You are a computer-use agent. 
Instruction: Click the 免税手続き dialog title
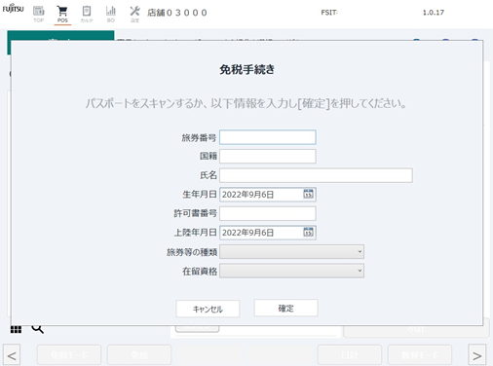click(246, 69)
